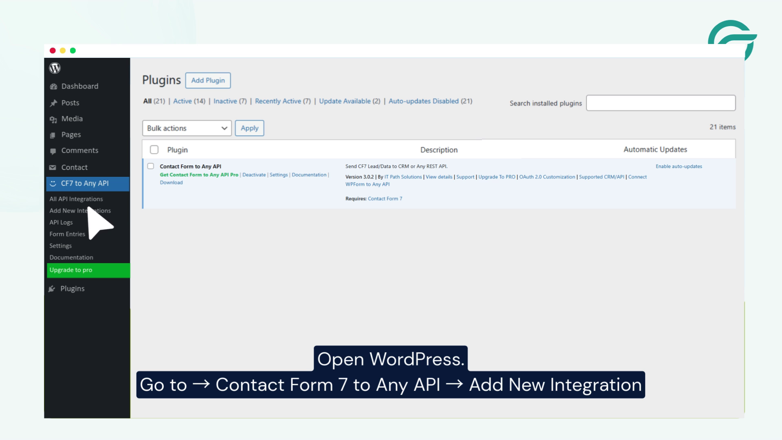Open Contact via the envelope icon

pyautogui.click(x=53, y=167)
